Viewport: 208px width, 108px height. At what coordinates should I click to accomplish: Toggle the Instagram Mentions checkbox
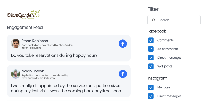click(x=151, y=87)
